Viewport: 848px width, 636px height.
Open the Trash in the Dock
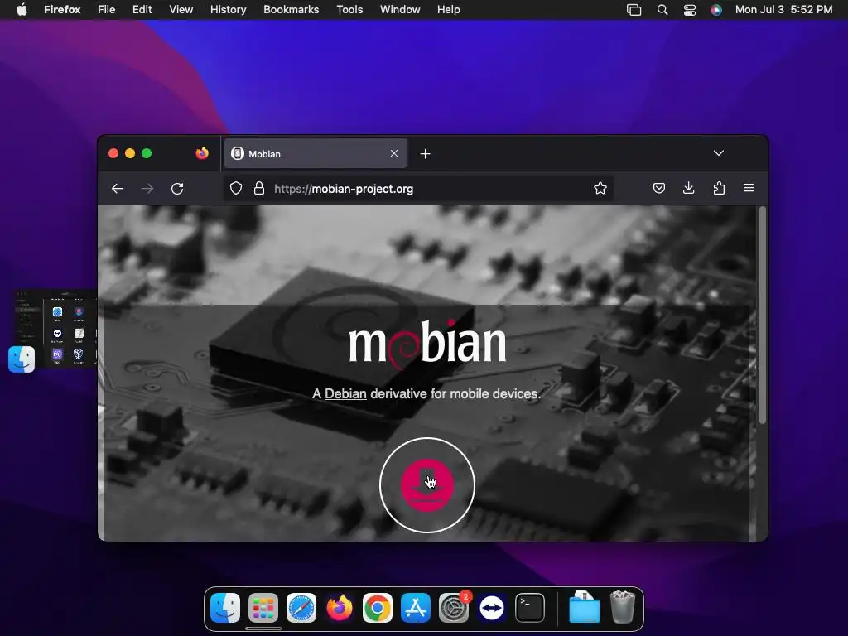pos(623,607)
